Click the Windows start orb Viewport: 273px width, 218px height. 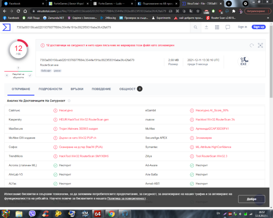(6, 213)
